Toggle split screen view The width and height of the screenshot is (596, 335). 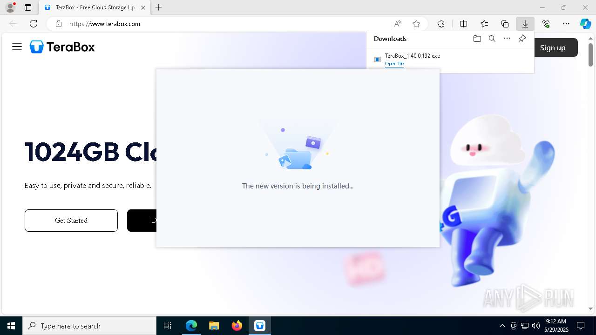click(463, 24)
